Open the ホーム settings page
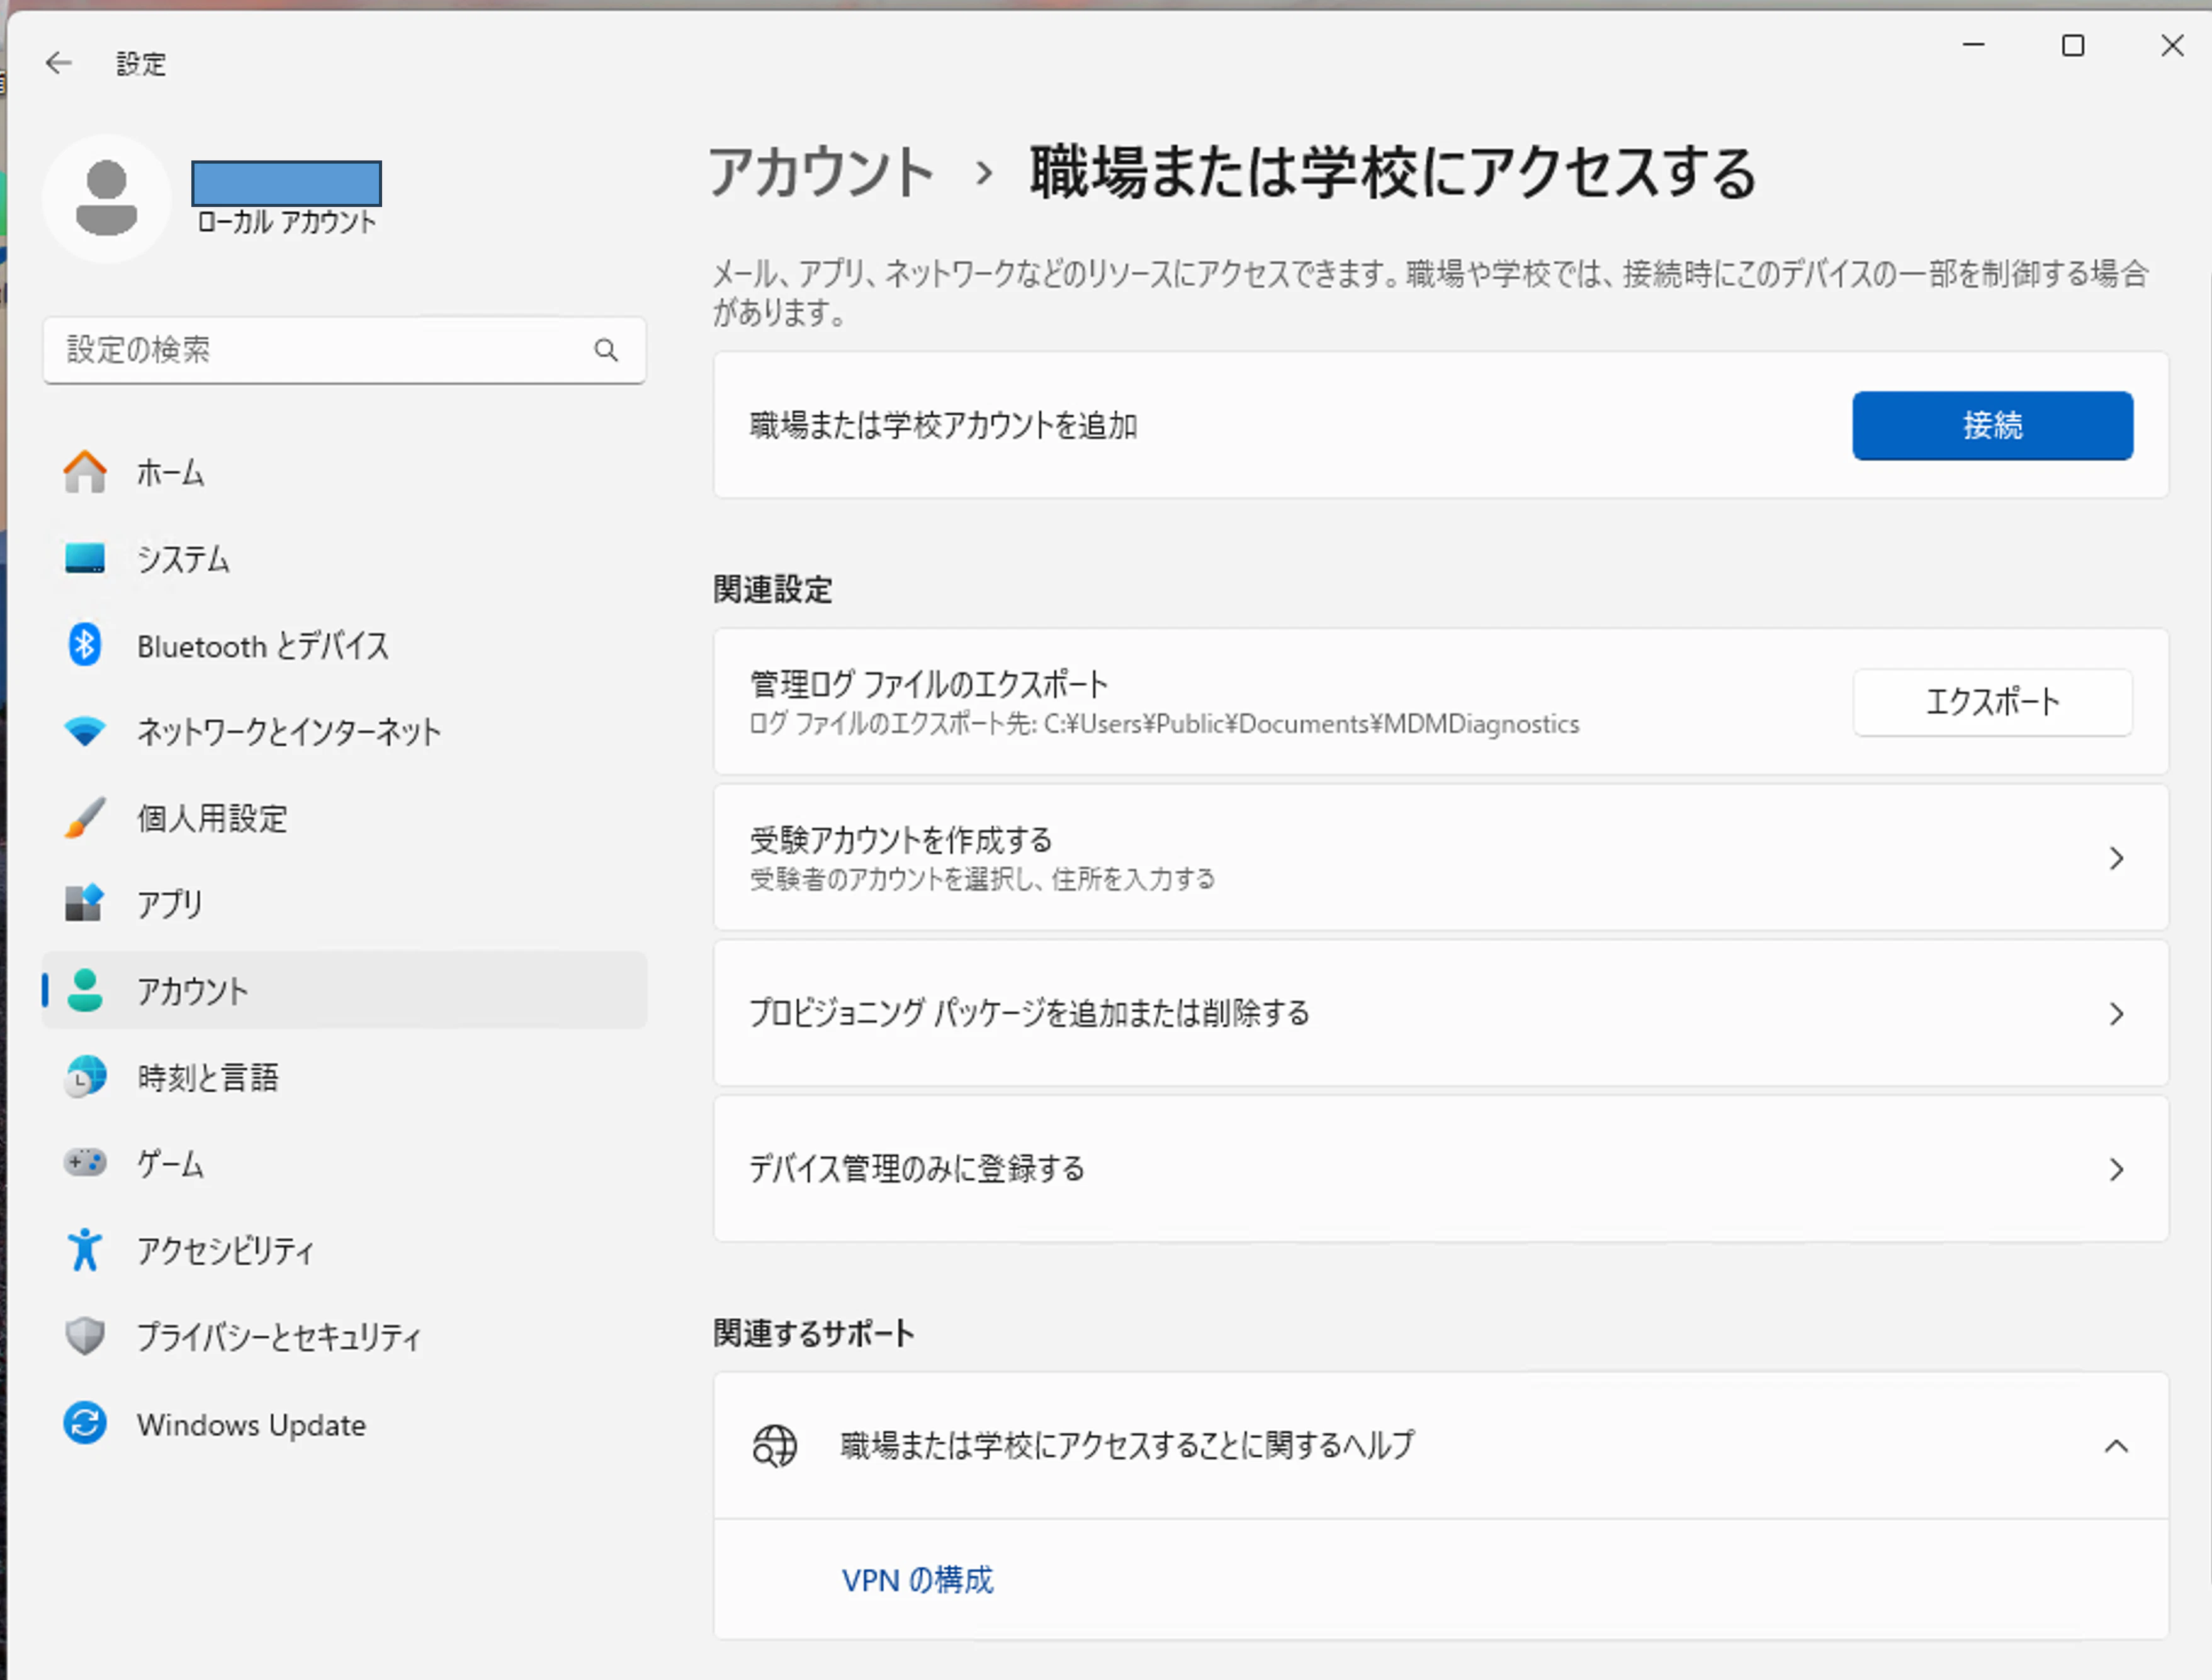2212x1680 pixels. (x=344, y=472)
